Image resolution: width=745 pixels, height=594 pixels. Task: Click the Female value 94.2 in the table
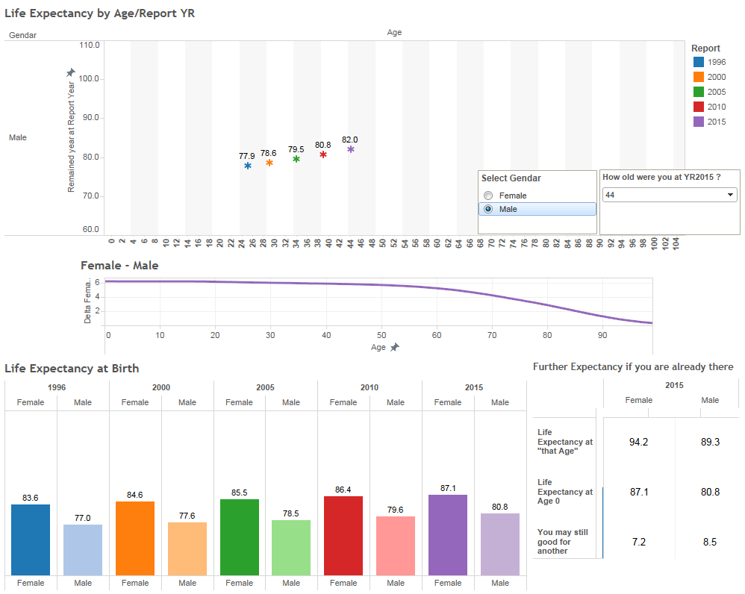[638, 442]
